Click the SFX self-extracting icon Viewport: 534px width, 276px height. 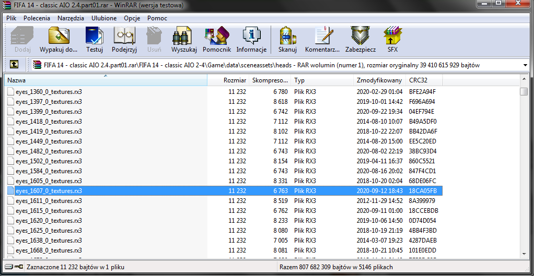392,35
